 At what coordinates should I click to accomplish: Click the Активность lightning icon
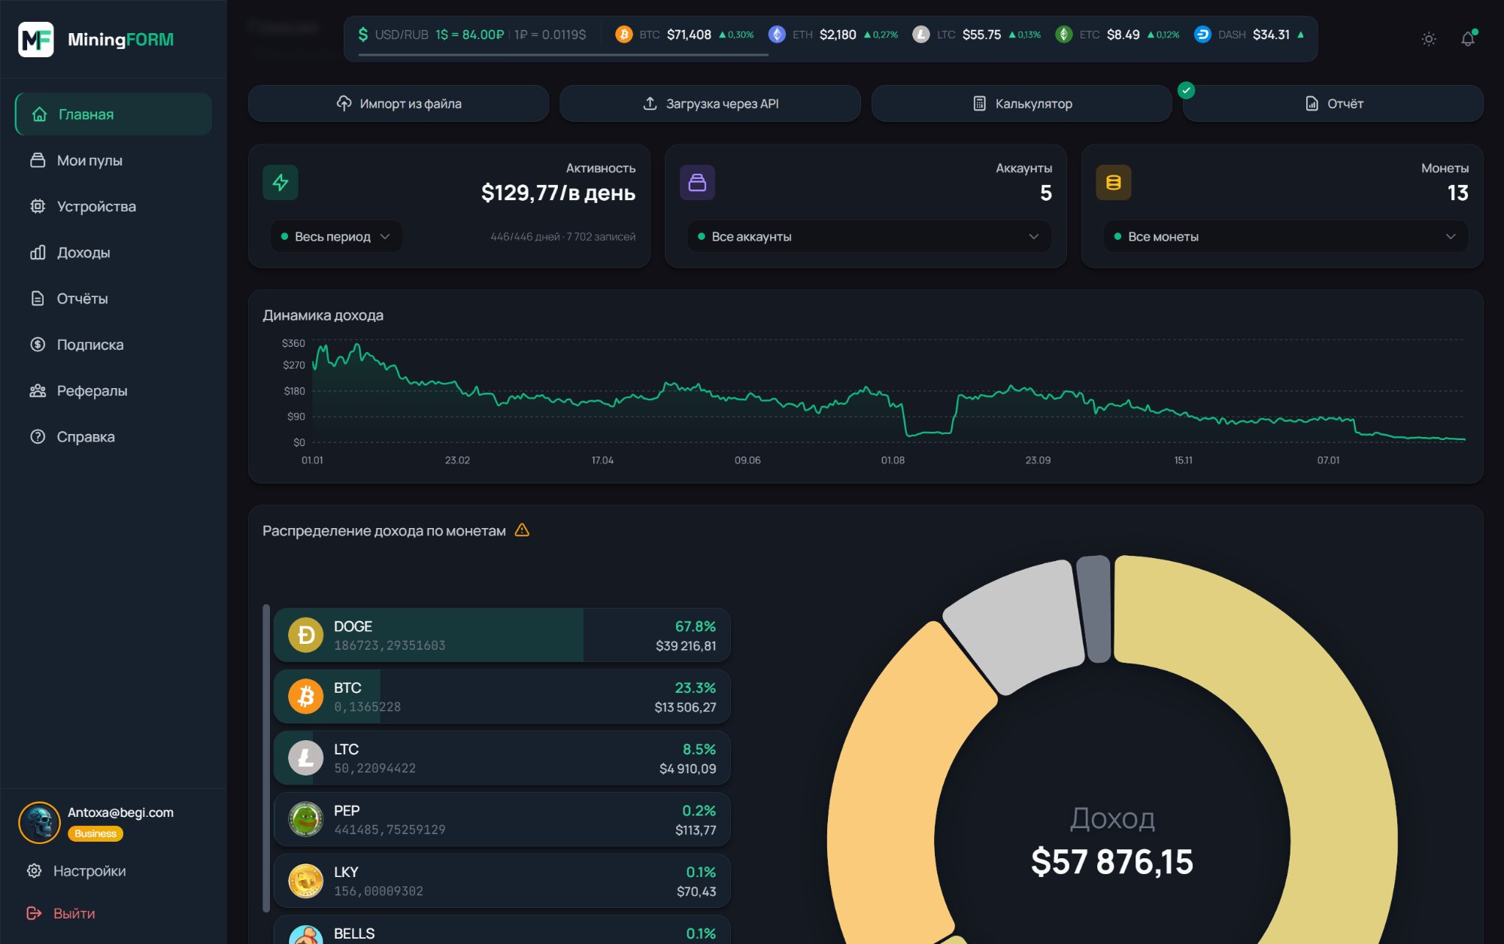tap(280, 183)
